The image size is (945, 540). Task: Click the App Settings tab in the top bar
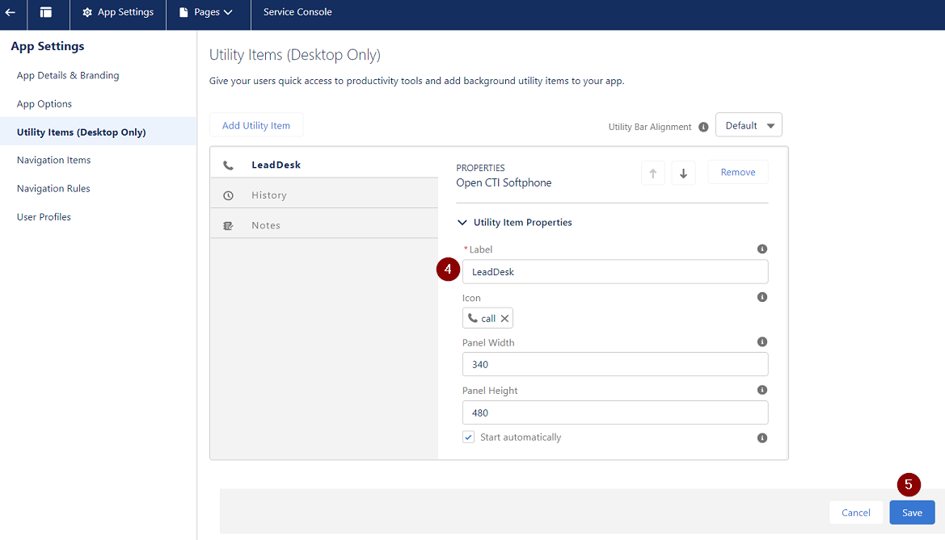point(118,12)
